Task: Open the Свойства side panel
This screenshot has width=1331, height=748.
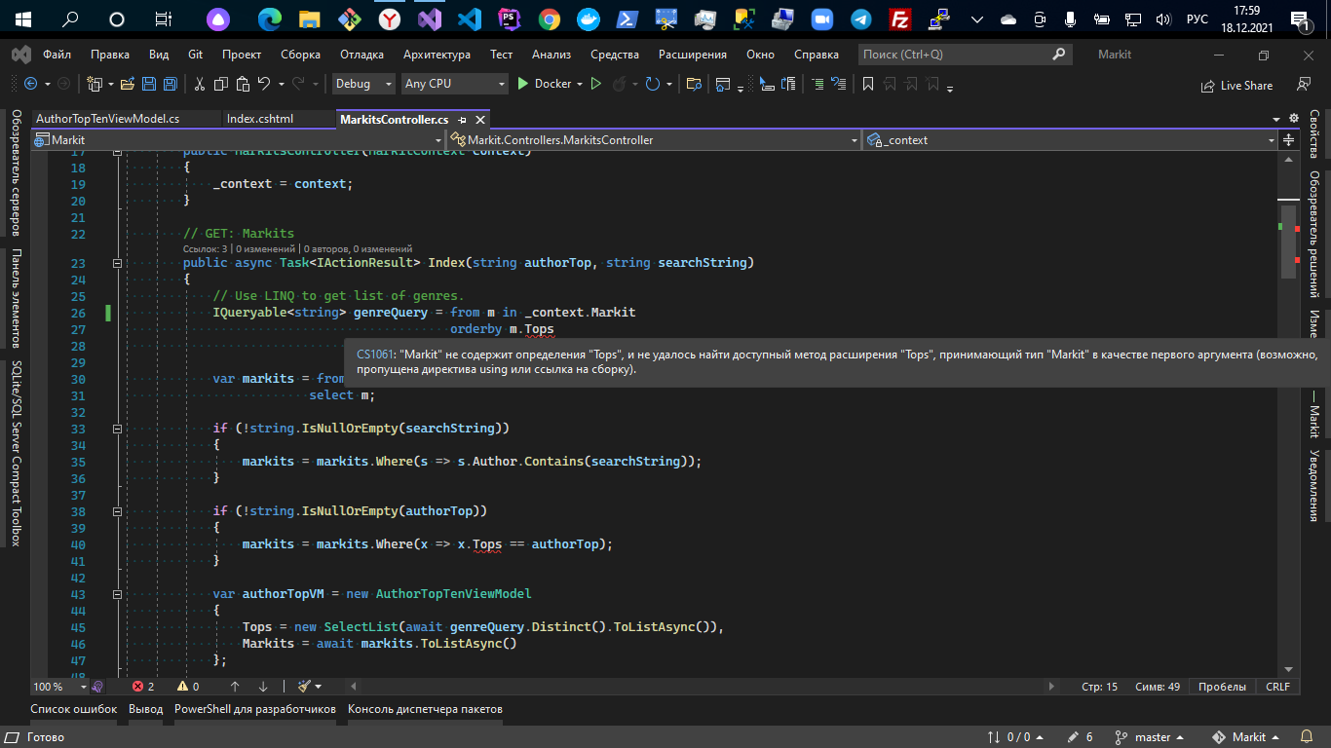Action: click(x=1314, y=134)
